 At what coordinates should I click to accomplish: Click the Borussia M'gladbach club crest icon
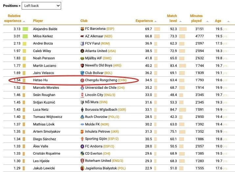pyautogui.click(x=82, y=109)
